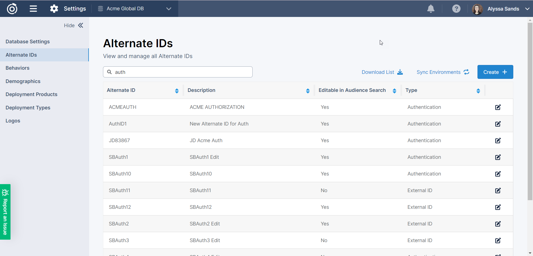The height and width of the screenshot is (256, 533).
Task: Sort table by Description column
Action: click(308, 91)
